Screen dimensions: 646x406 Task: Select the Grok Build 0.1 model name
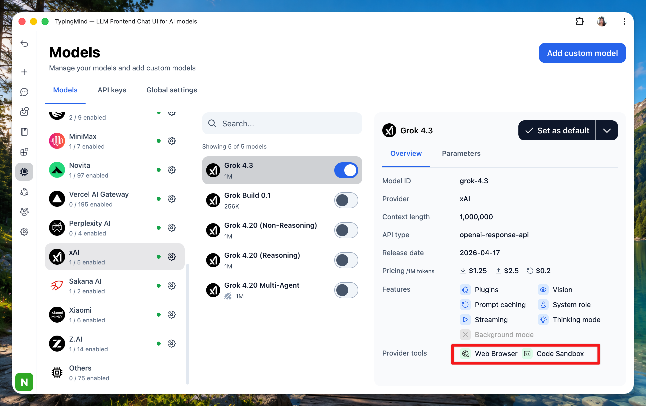(247, 196)
